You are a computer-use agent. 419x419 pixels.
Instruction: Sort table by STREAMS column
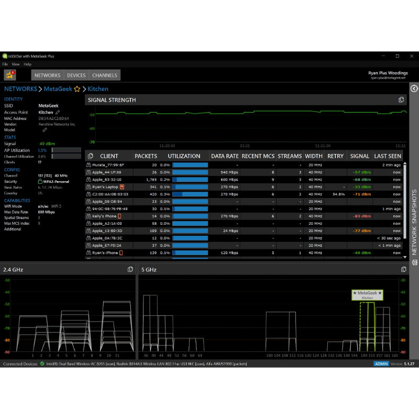pos(290,156)
